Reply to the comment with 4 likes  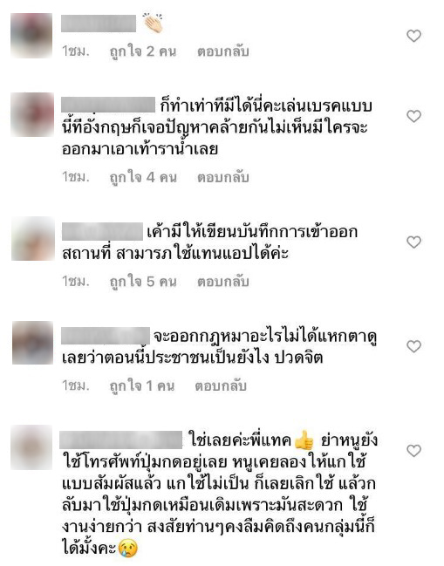pos(222,177)
